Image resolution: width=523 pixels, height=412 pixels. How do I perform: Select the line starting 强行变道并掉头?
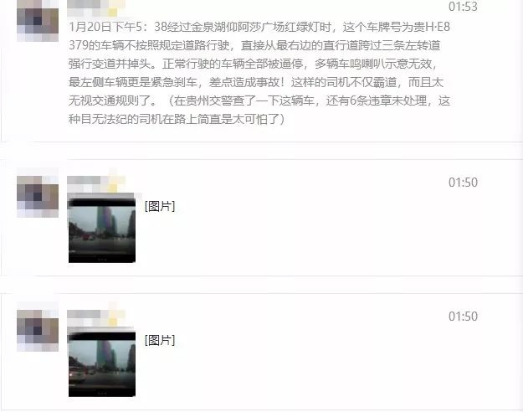pos(253,64)
